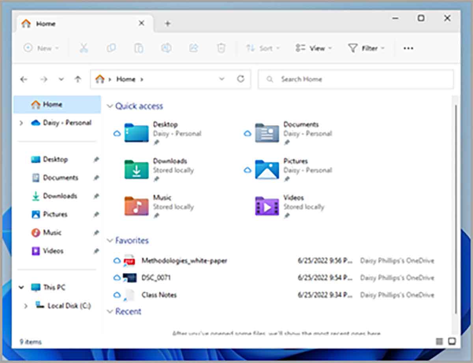This screenshot has width=473, height=363.
Task: Collapse the Quick access section
Action: pyautogui.click(x=110, y=106)
